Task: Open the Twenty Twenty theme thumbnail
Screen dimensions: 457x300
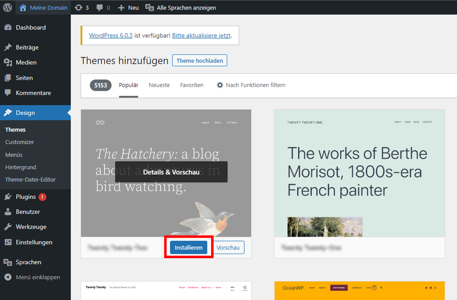Action: click(x=166, y=291)
